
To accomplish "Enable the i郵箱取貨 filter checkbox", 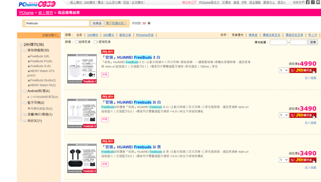I will coord(95,42).
